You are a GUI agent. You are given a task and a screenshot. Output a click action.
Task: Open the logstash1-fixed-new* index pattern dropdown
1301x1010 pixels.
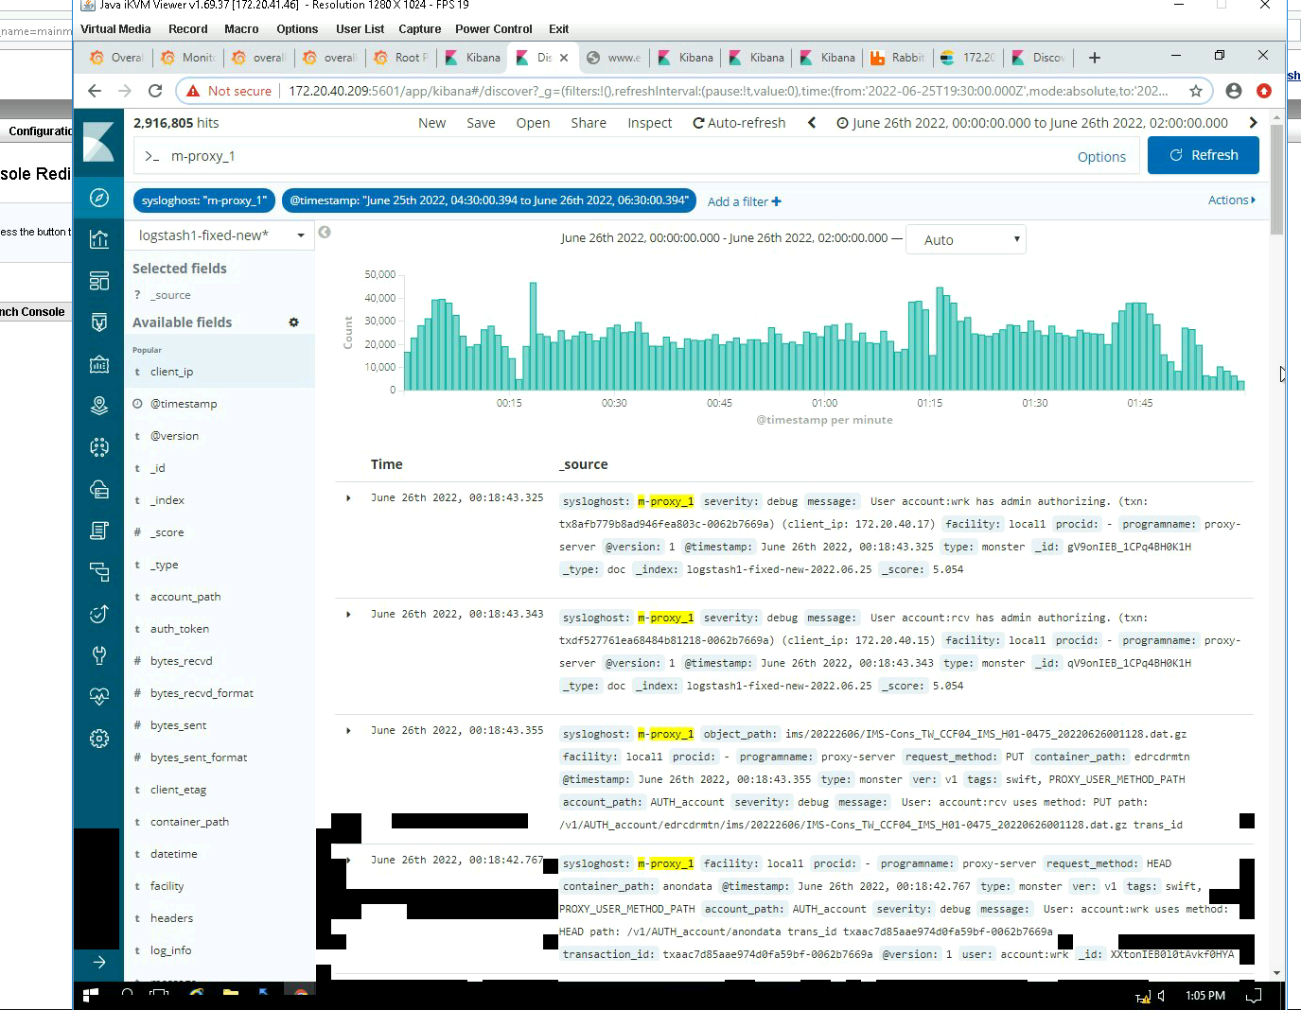pyautogui.click(x=220, y=235)
